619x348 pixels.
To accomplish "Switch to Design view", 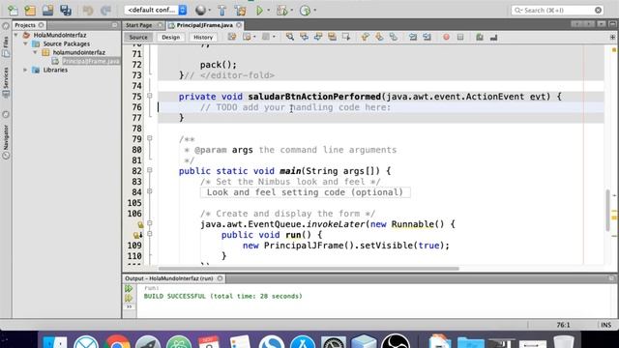I will [170, 37].
